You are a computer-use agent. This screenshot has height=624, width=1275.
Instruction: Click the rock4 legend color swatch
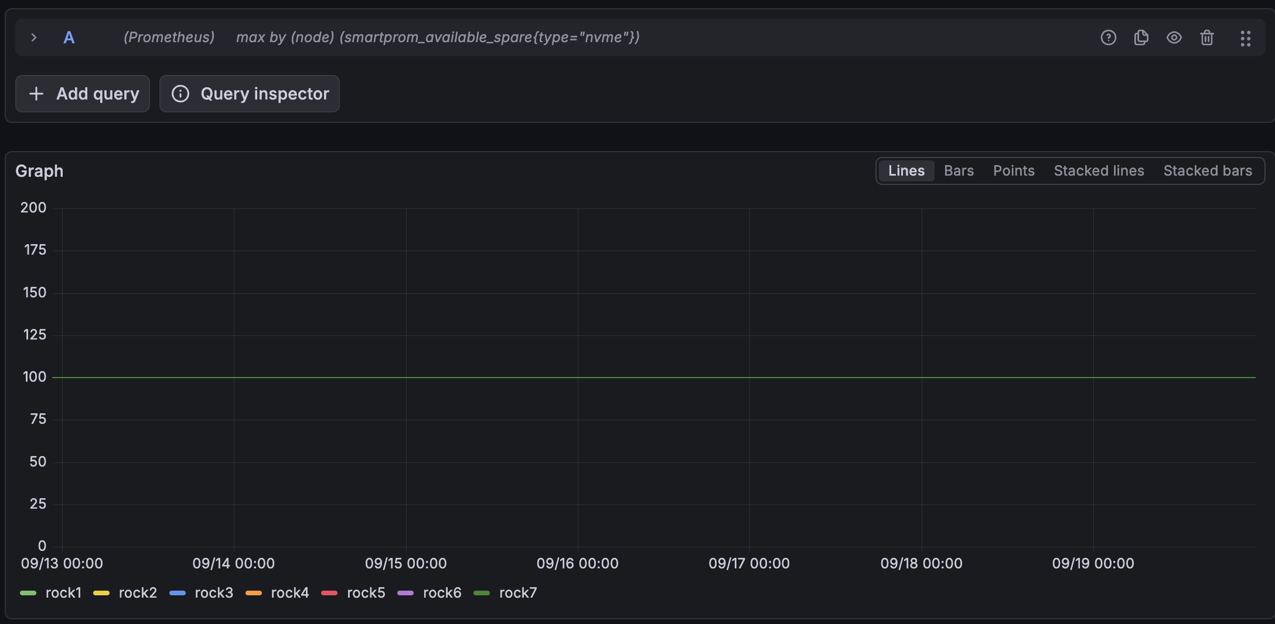click(x=254, y=593)
